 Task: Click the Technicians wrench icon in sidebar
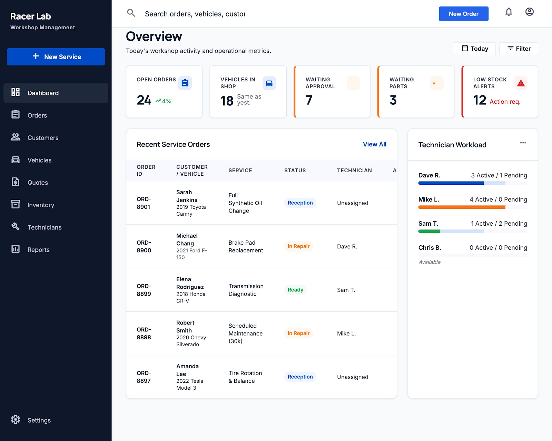click(x=16, y=226)
